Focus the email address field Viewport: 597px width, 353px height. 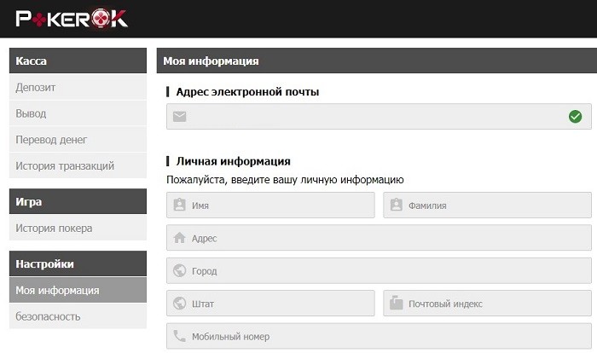[x=379, y=117]
